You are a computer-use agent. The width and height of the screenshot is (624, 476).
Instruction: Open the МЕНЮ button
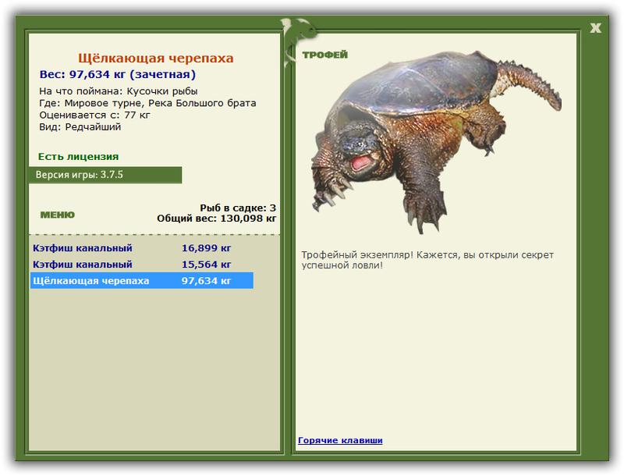[x=57, y=215]
